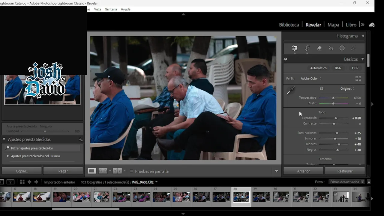Hide the bottom filmstrip panel arrow
384x216 pixels.
(x=183, y=214)
